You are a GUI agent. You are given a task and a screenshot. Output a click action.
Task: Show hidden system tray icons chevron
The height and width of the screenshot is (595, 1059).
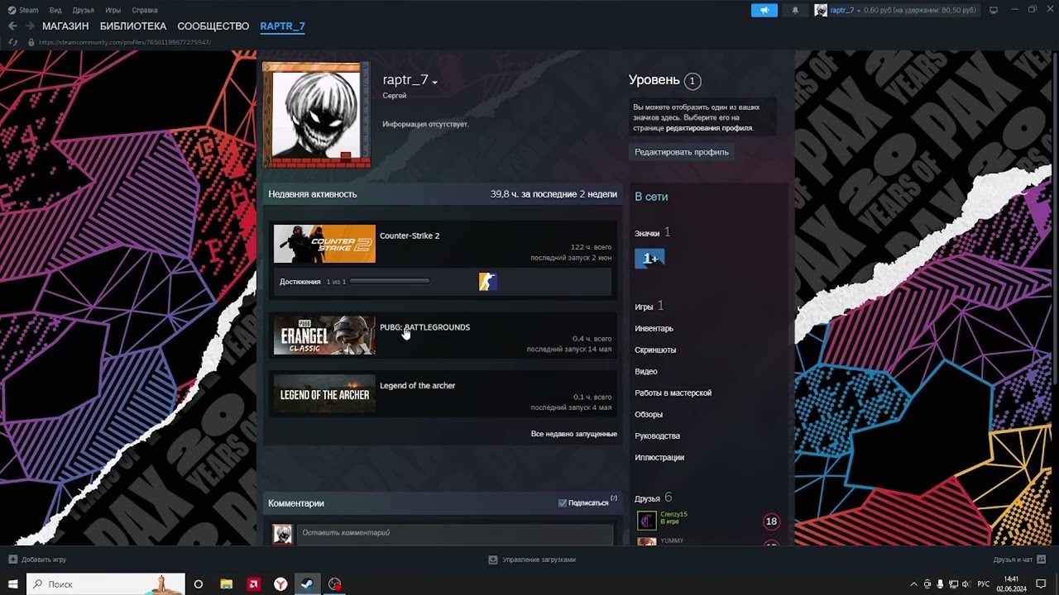(913, 584)
